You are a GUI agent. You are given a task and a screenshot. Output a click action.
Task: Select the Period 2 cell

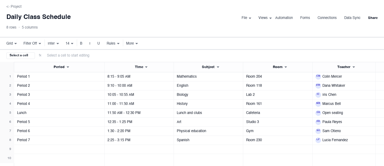(59, 86)
